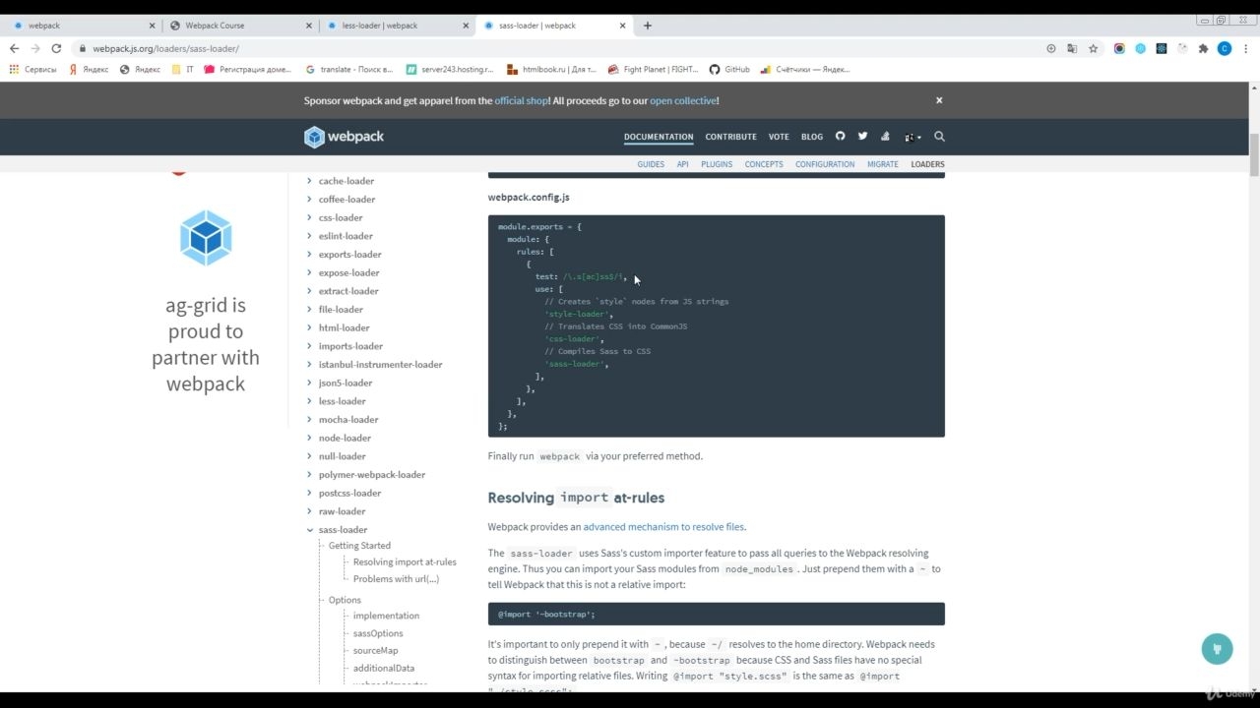Go to mocha-loader page
1260x708 pixels.
[x=348, y=420]
